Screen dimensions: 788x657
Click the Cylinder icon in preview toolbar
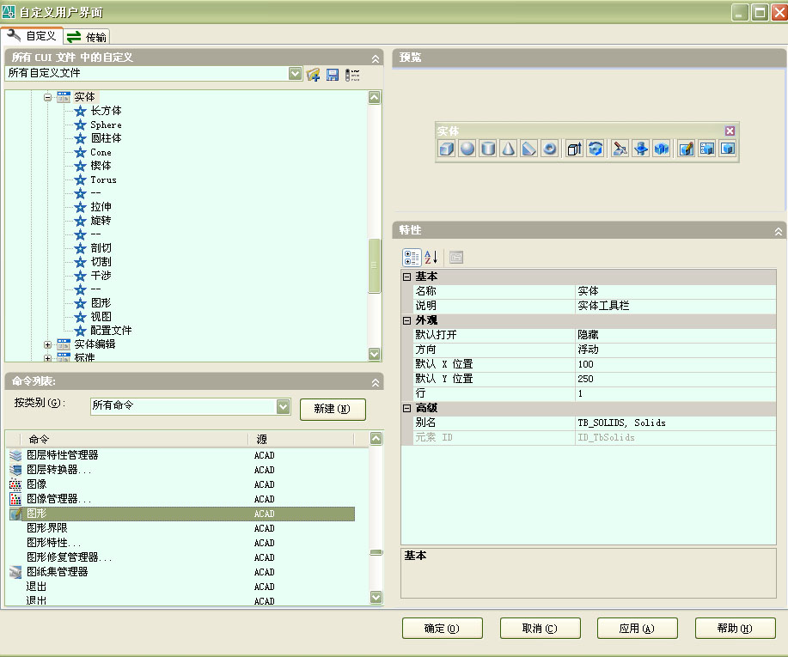coord(488,149)
